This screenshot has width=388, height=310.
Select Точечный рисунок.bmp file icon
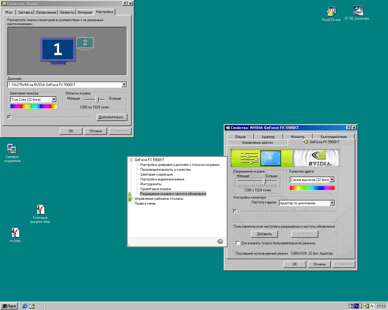[x=40, y=210]
